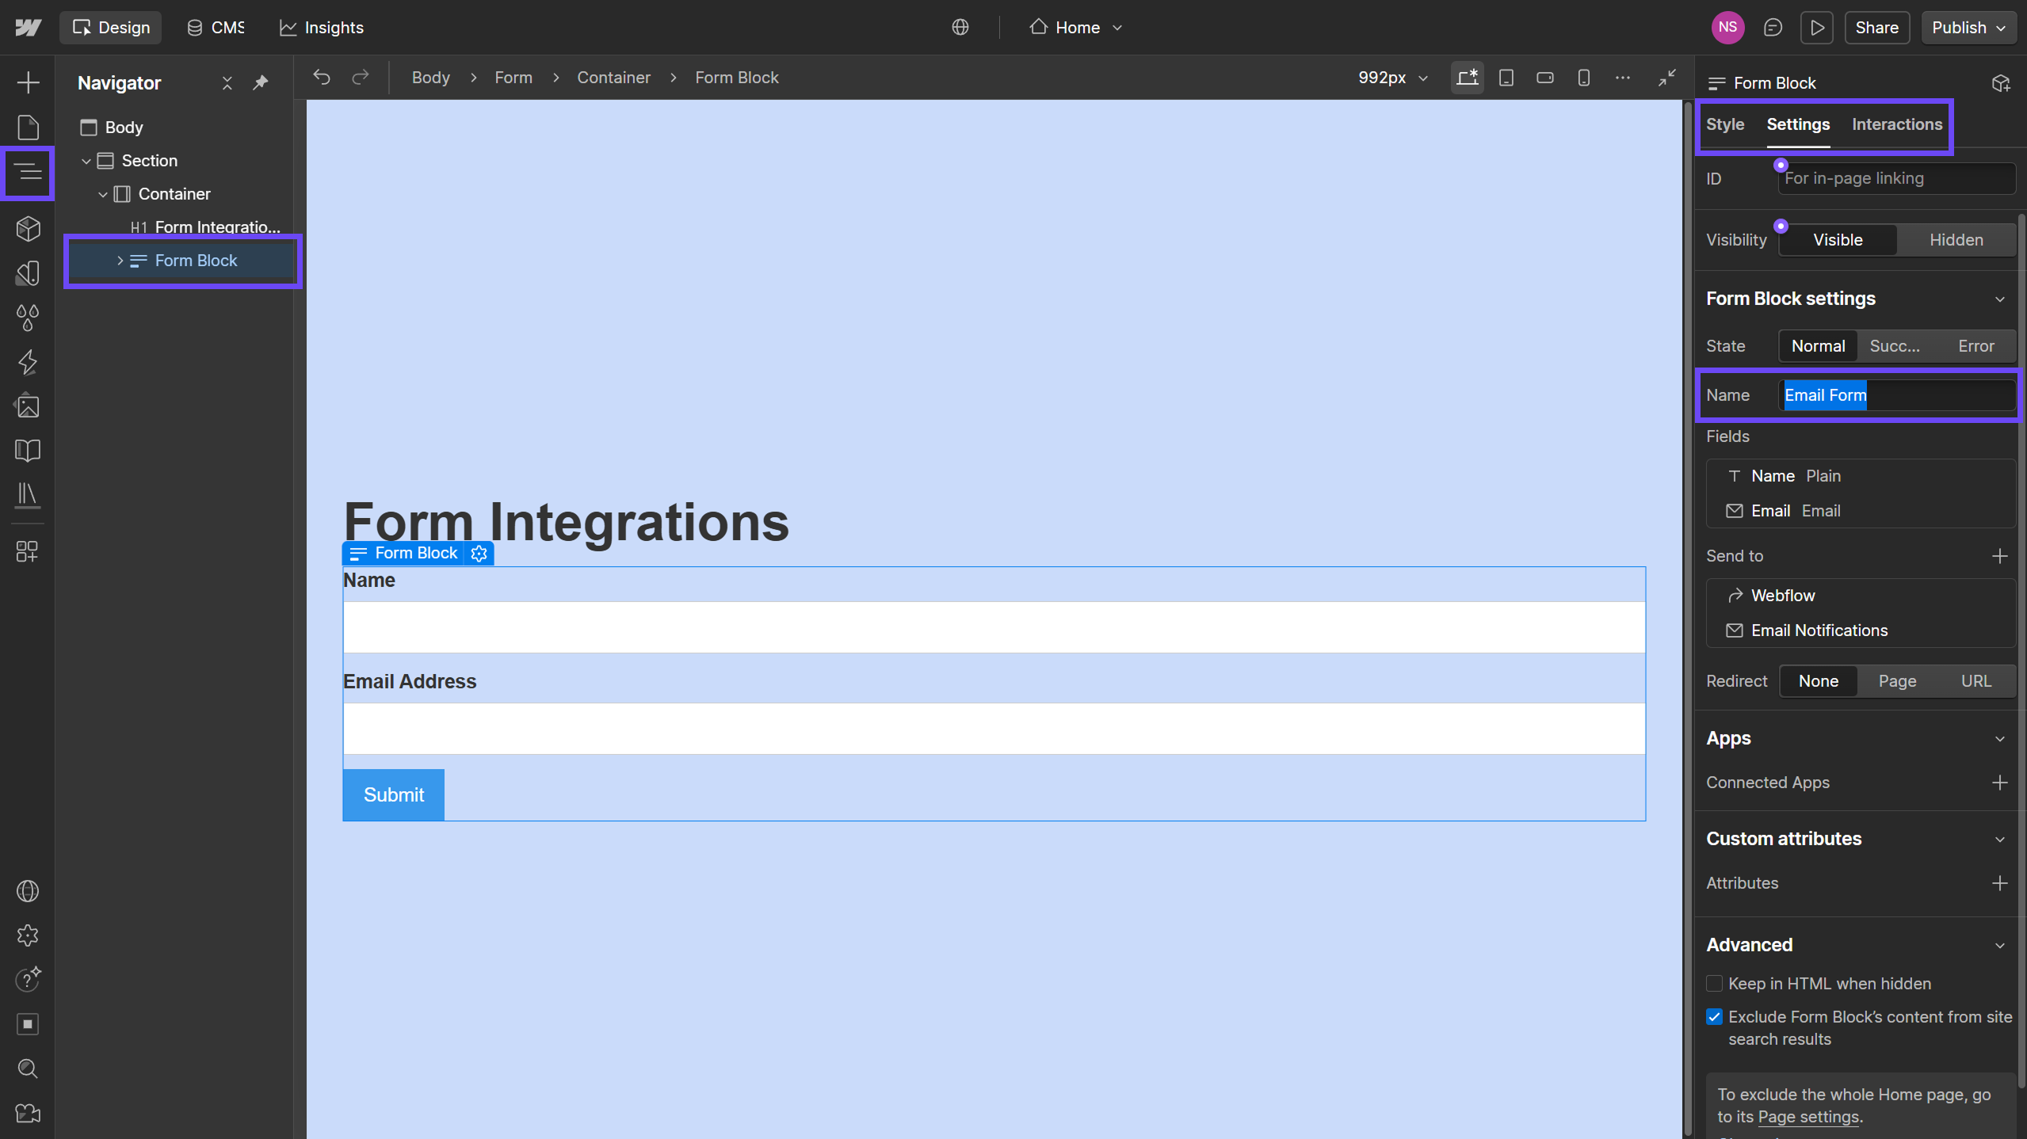Open the CMS mode

pos(216,28)
